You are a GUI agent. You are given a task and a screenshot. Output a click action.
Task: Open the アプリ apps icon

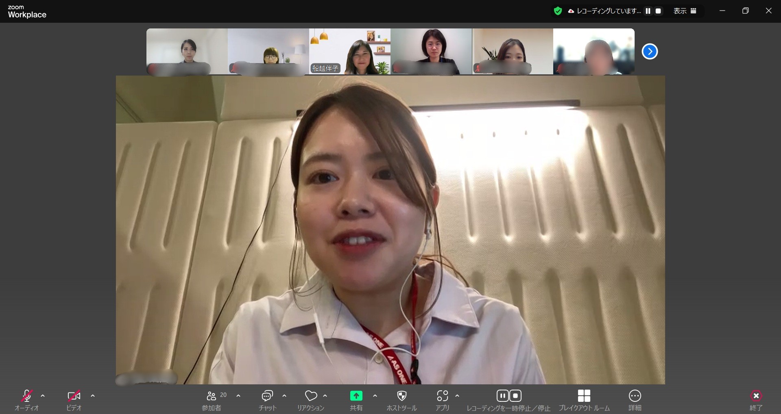pos(442,396)
